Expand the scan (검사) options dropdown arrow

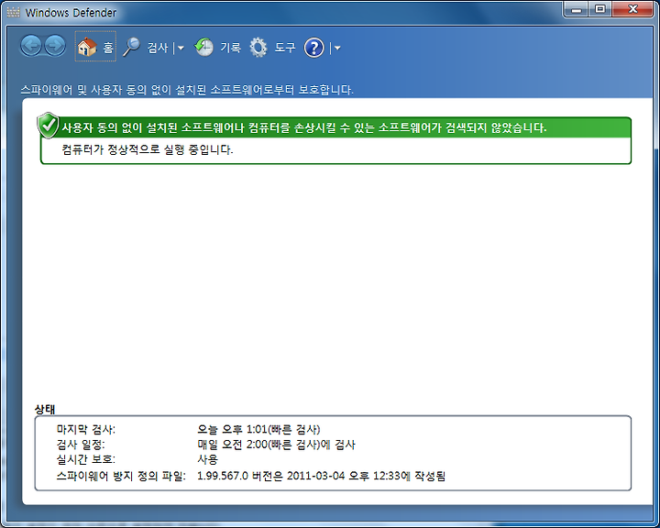coord(181,48)
